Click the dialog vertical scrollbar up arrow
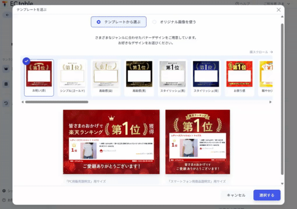This screenshot has width=297, height=209. pos(282,17)
